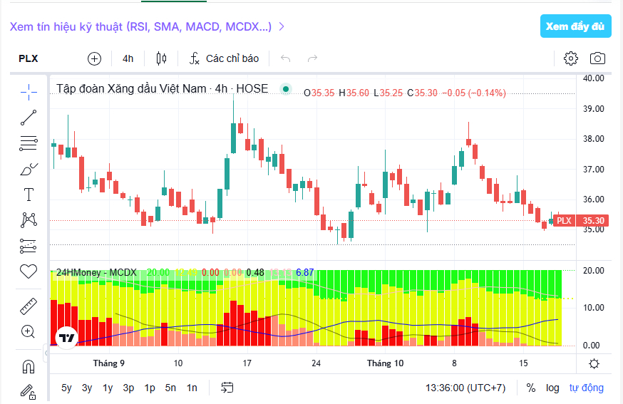Image resolution: width=623 pixels, height=404 pixels.
Task: Open the Fibonacci retracement tool
Action: (x=29, y=143)
